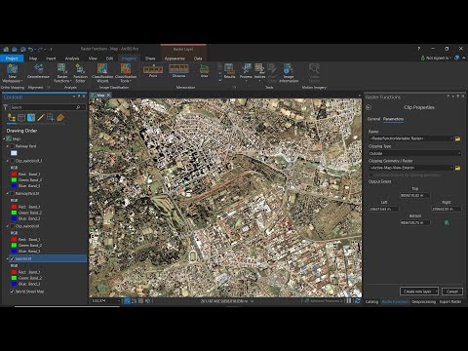Viewport: 468px width, 351px height.
Task: Select the Area mensuration tool
Action: (204, 71)
